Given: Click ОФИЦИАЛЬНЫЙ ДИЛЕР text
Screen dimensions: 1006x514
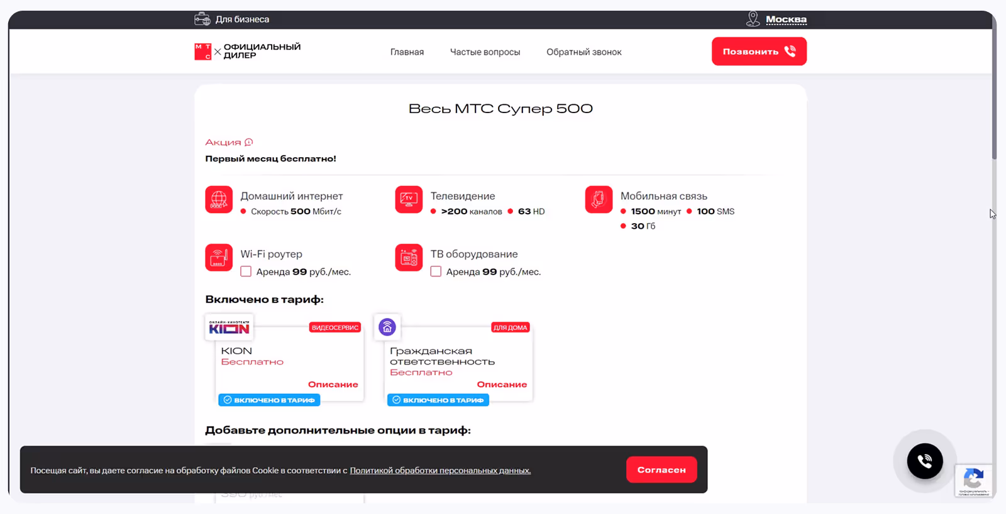Looking at the screenshot, I should (x=262, y=51).
